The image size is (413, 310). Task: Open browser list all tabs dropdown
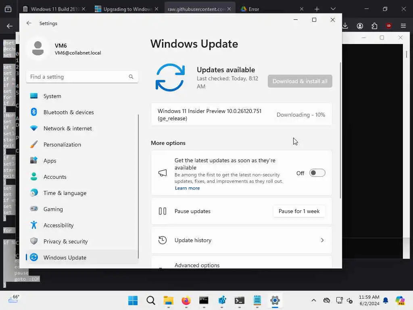pyautogui.click(x=333, y=9)
